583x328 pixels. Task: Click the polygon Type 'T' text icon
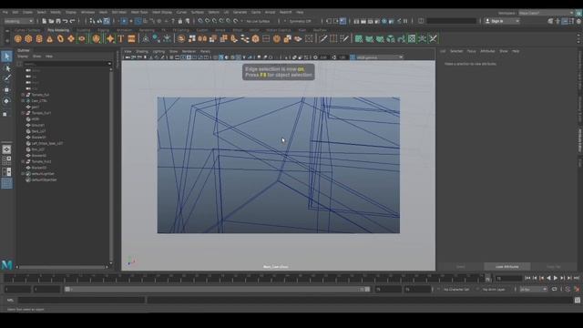pos(121,38)
